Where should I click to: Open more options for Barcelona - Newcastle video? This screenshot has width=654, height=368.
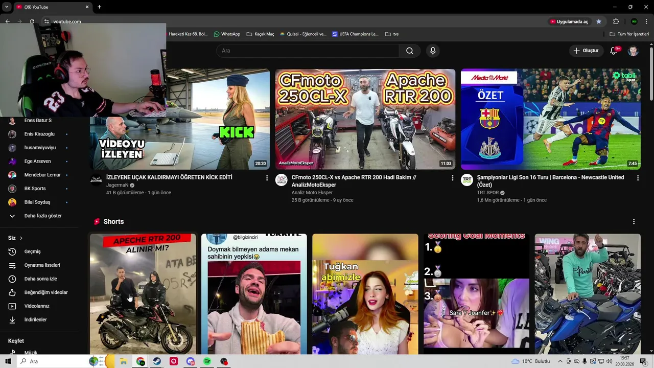point(638,178)
